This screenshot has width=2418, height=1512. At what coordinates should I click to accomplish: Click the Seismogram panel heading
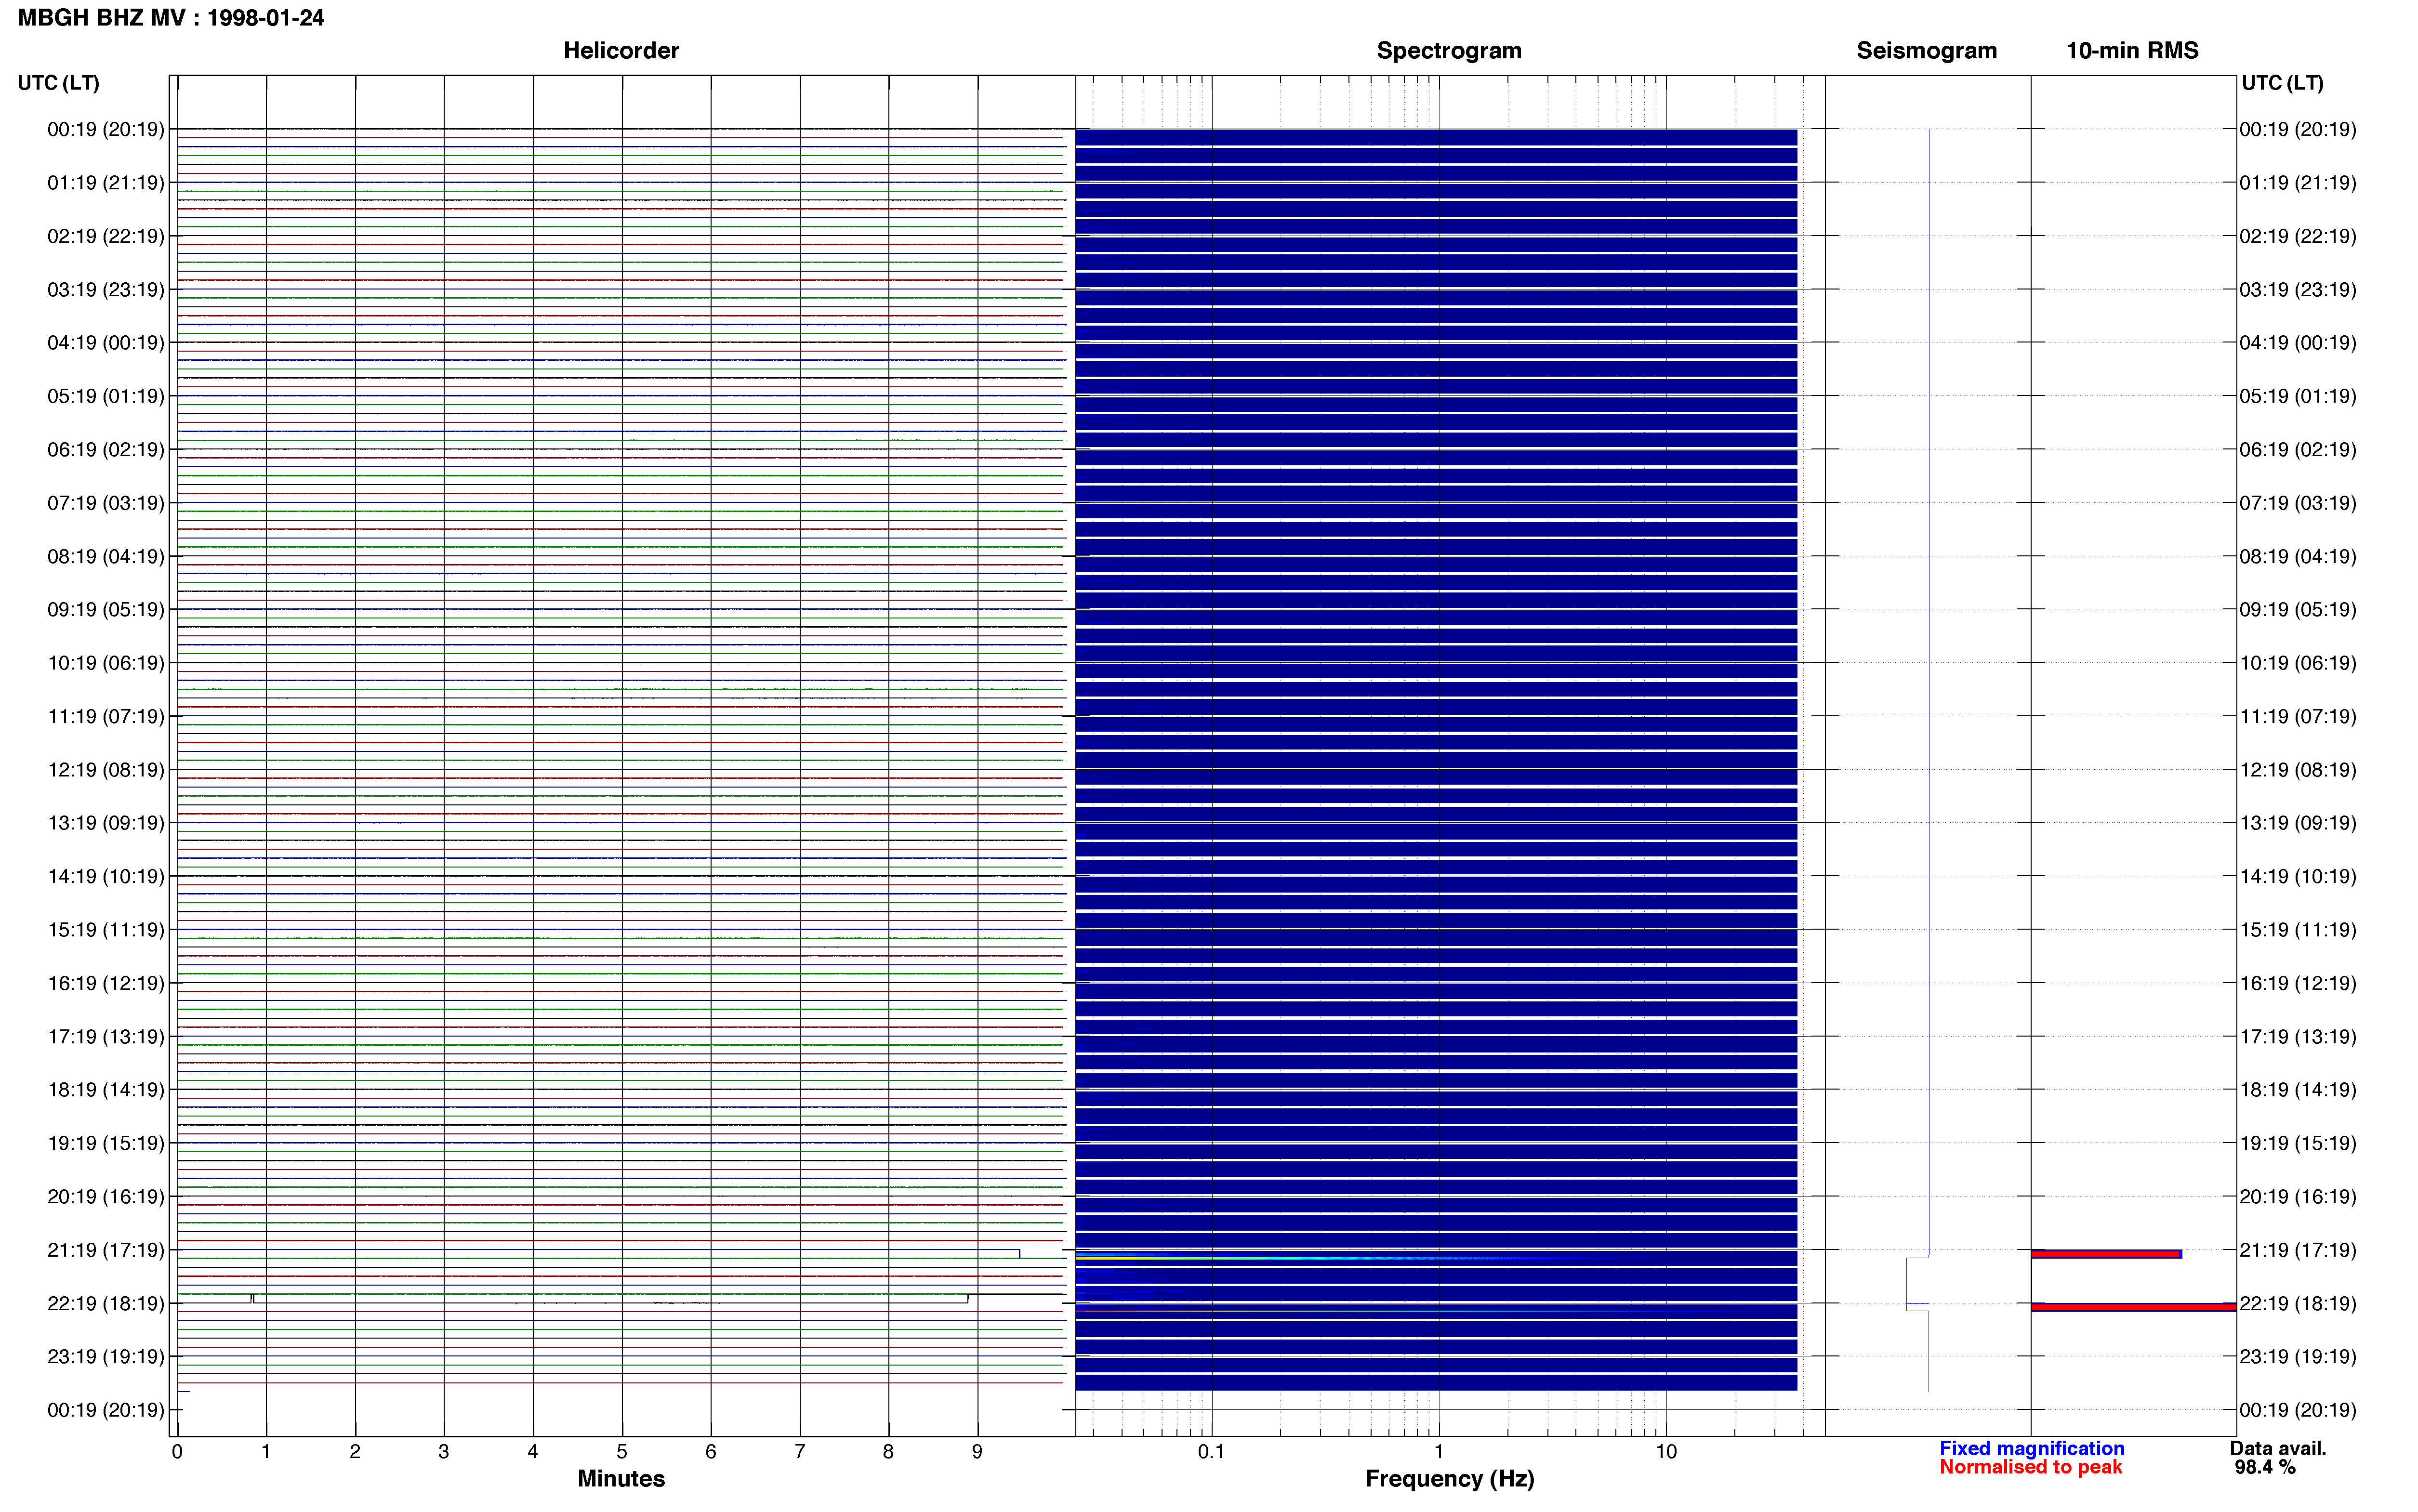click(1926, 50)
